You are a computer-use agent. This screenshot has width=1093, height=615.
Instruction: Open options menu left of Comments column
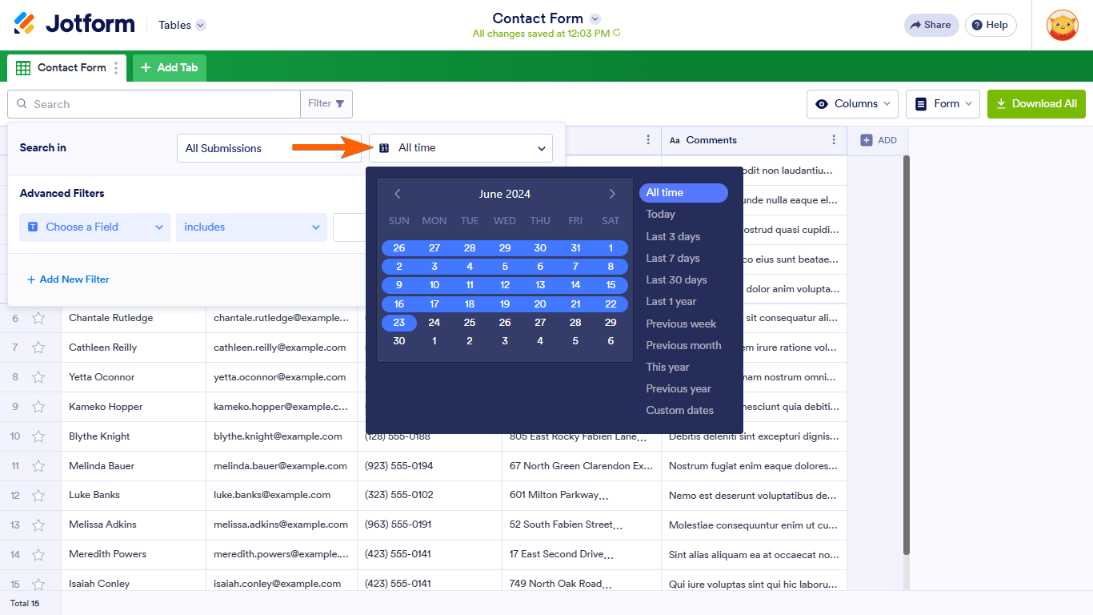648,140
